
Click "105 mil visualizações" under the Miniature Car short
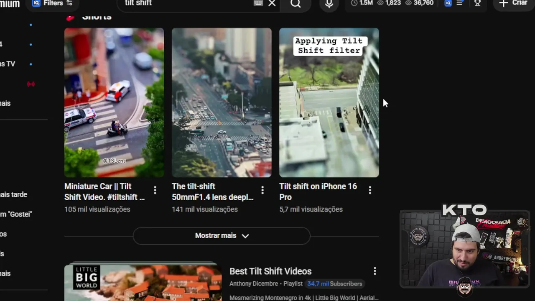[x=97, y=209]
